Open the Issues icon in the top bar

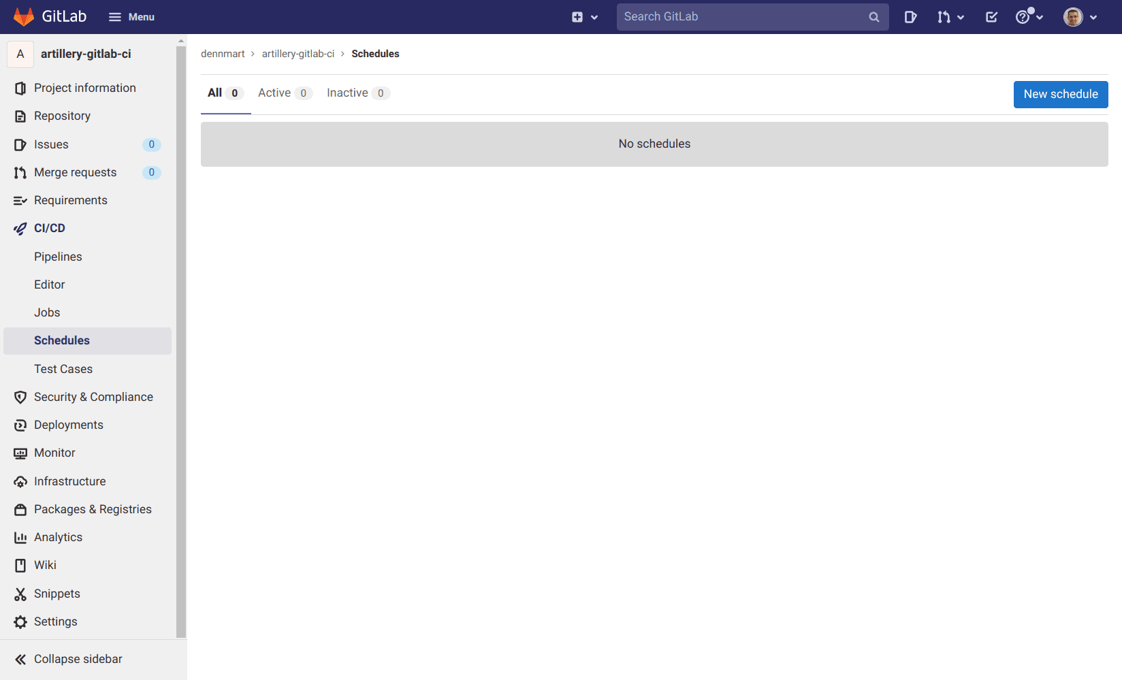(x=911, y=16)
